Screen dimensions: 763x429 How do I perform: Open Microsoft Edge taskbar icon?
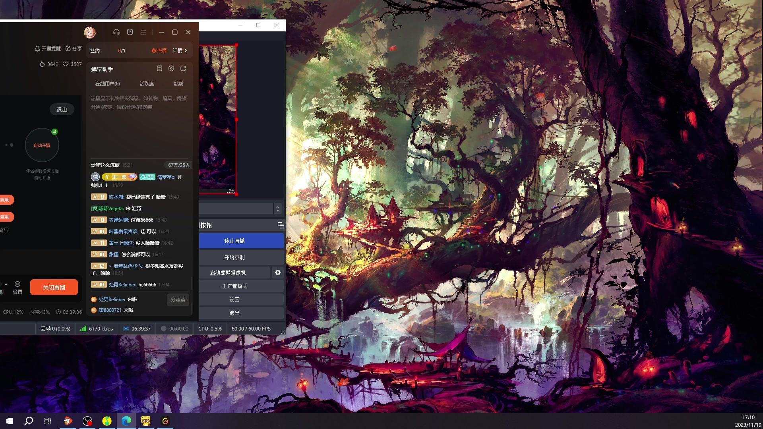coord(126,421)
